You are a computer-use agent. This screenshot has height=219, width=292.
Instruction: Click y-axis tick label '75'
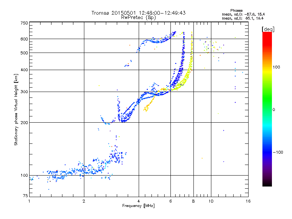(26, 196)
